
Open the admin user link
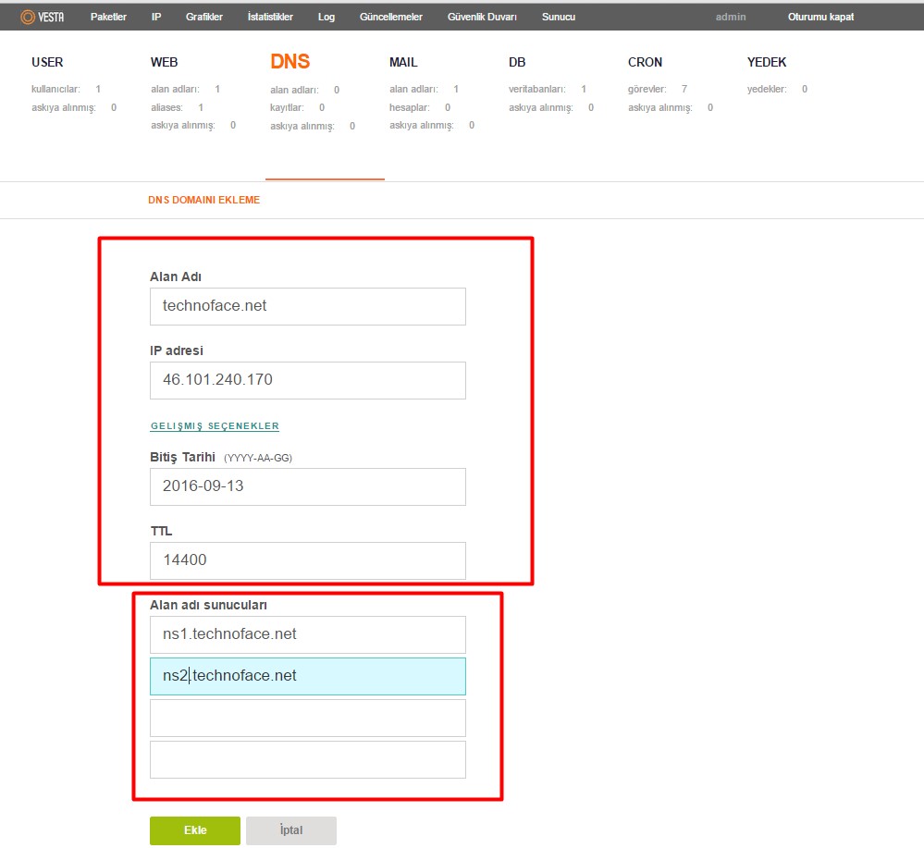click(x=731, y=18)
